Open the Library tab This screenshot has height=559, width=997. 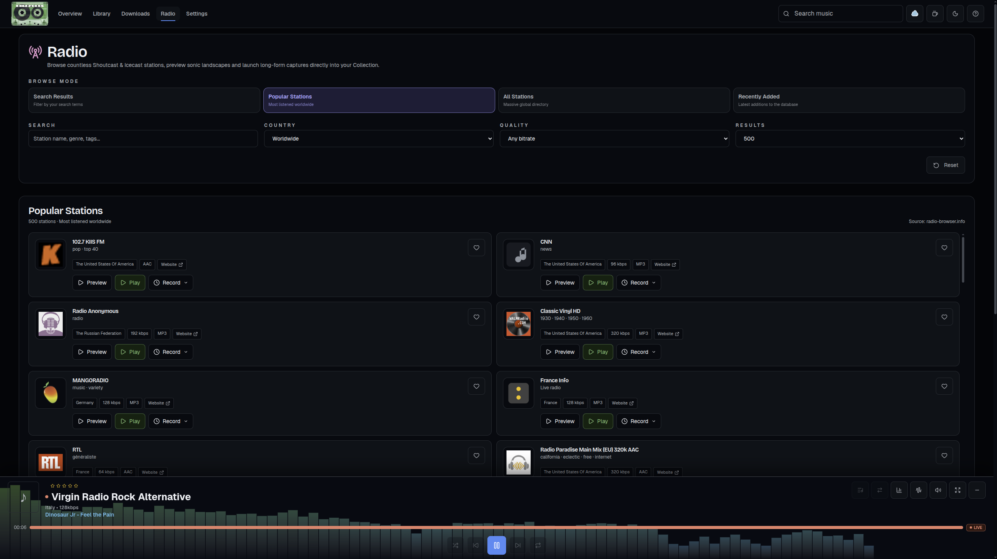click(102, 14)
